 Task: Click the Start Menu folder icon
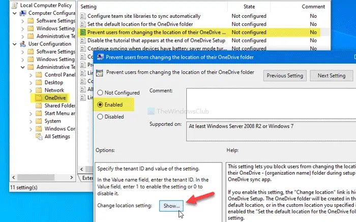(39, 114)
